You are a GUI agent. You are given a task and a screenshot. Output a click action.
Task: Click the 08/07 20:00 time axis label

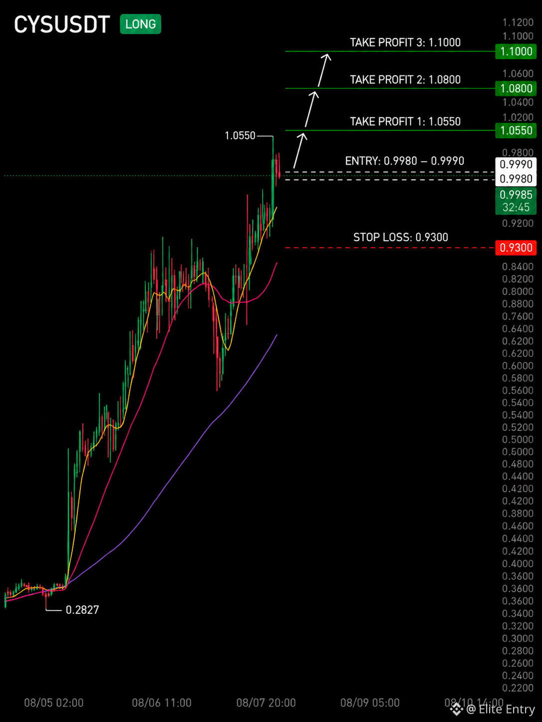(x=266, y=703)
